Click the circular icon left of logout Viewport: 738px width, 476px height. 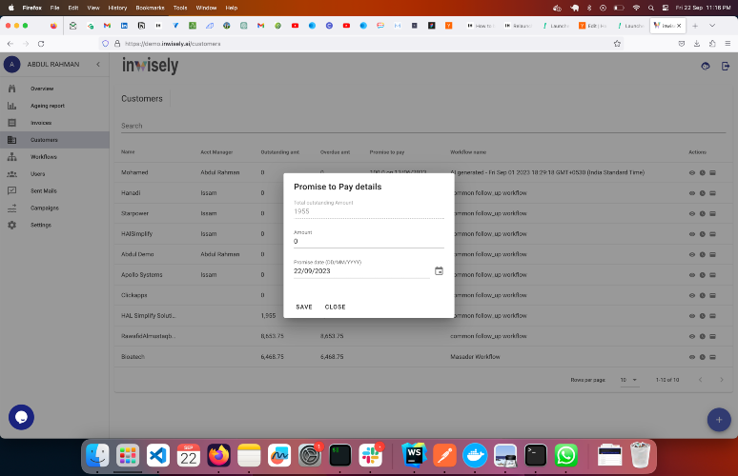(705, 67)
